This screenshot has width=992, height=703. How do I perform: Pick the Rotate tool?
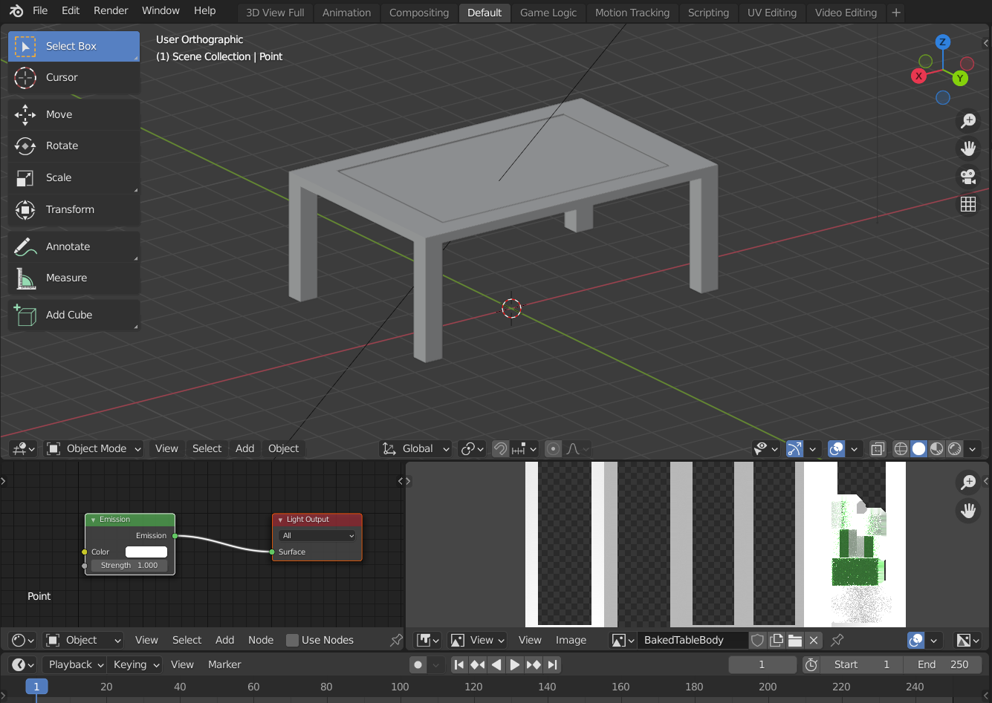coord(74,145)
